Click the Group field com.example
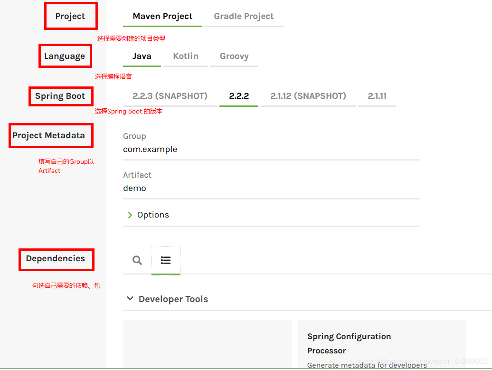This screenshot has width=492, height=370. (272, 150)
